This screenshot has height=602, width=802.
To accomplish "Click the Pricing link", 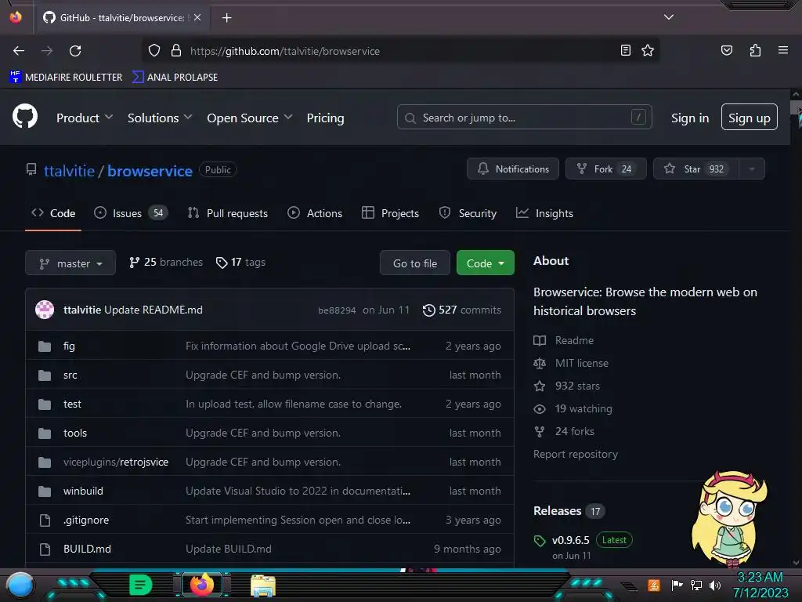I will pyautogui.click(x=325, y=118).
